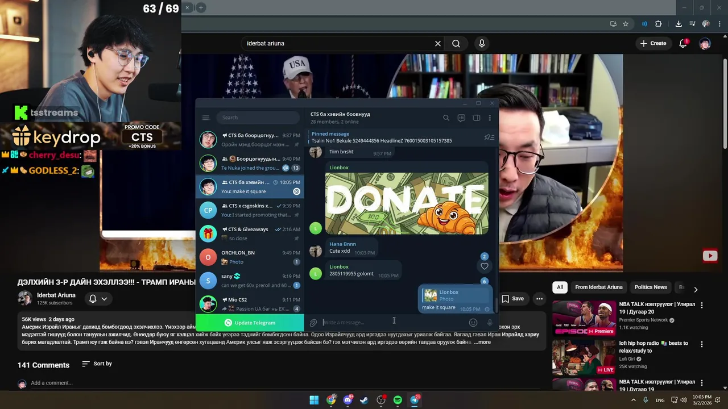728x409 pixels.
Task: Open Sort by comments dropdown
Action: [x=97, y=364]
